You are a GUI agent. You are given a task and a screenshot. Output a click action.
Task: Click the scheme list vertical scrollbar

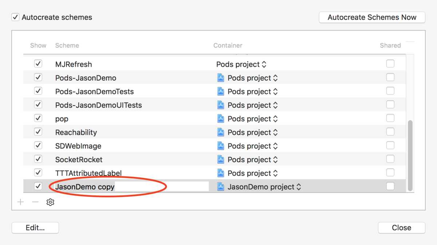tap(410, 155)
